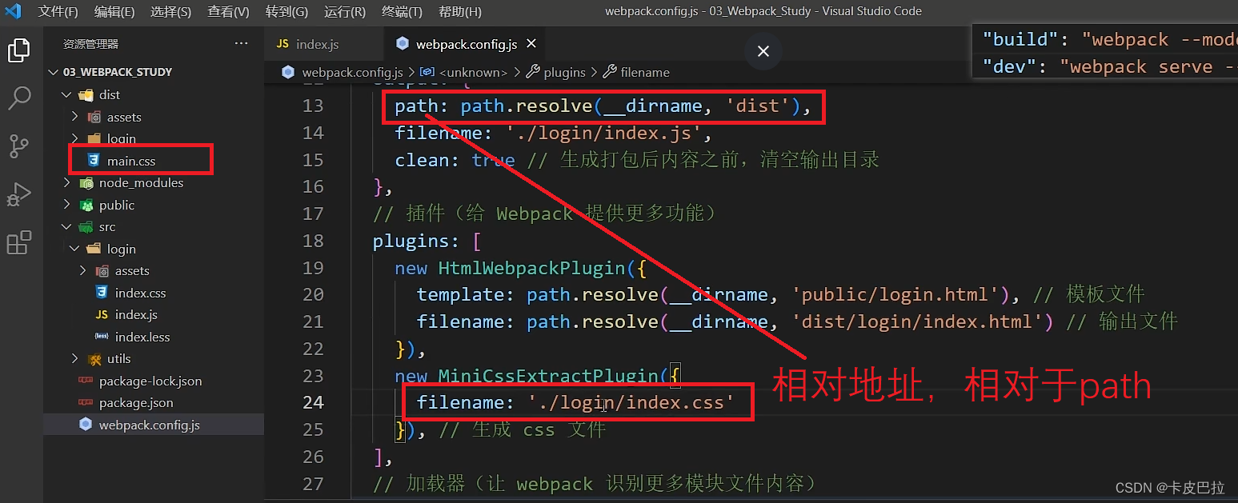Close the overlay with the round X button
Screen dimensions: 1238x503
click(x=763, y=51)
